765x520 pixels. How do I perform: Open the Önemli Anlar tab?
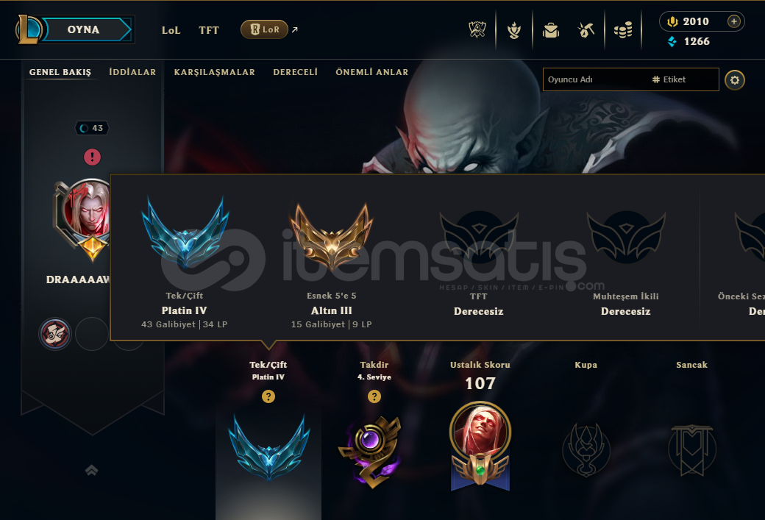pyautogui.click(x=371, y=72)
